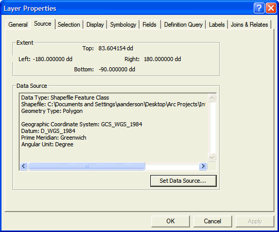This screenshot has height=232, width=279.
Task: Click the 'Angular Unit: Degree' line
Action: pos(47,144)
